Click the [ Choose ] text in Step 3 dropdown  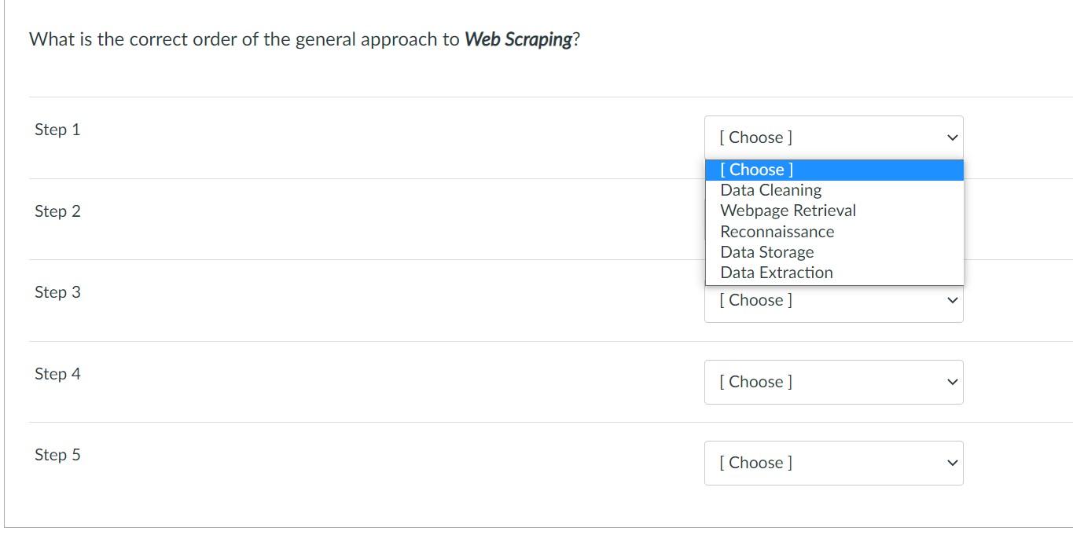[x=755, y=300]
